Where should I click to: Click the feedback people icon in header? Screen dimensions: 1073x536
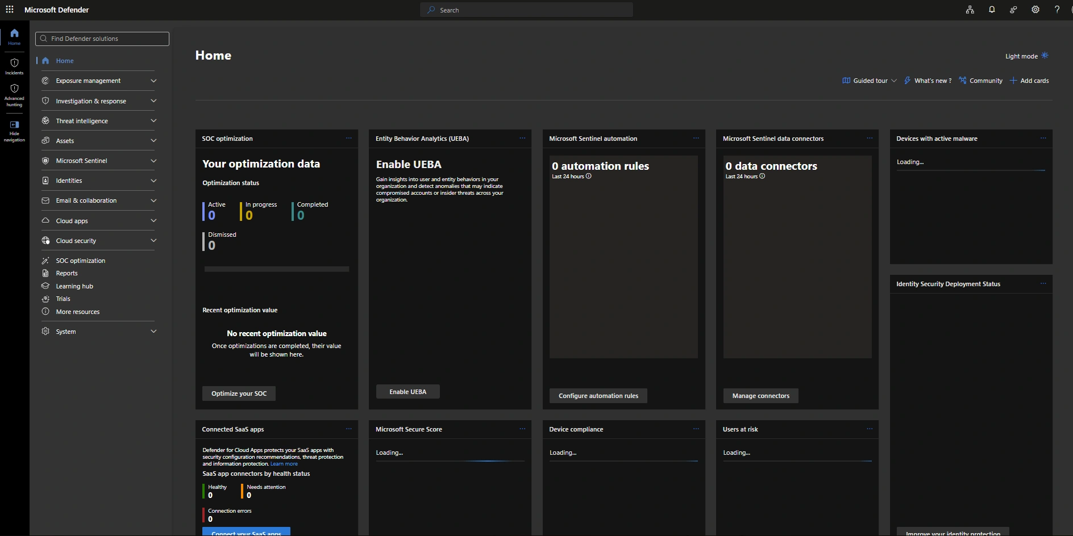[x=1013, y=10]
